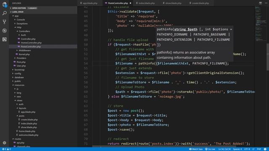Open the Debug view icon

tap(5, 31)
